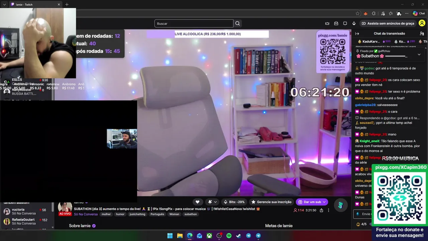
Task: Click the Twitch search magnifier button
Action: click(x=237, y=23)
